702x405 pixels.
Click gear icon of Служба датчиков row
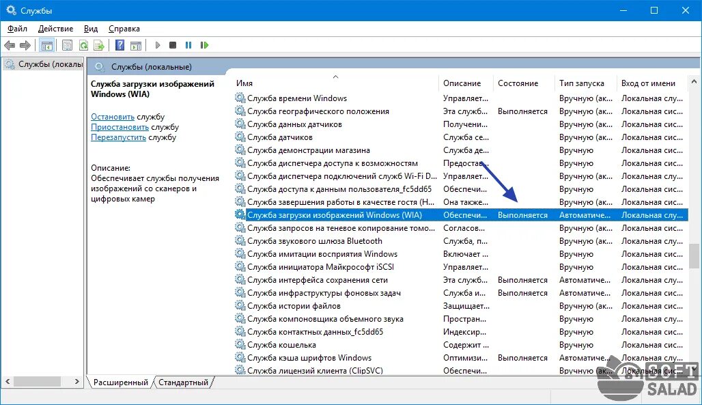(240, 137)
